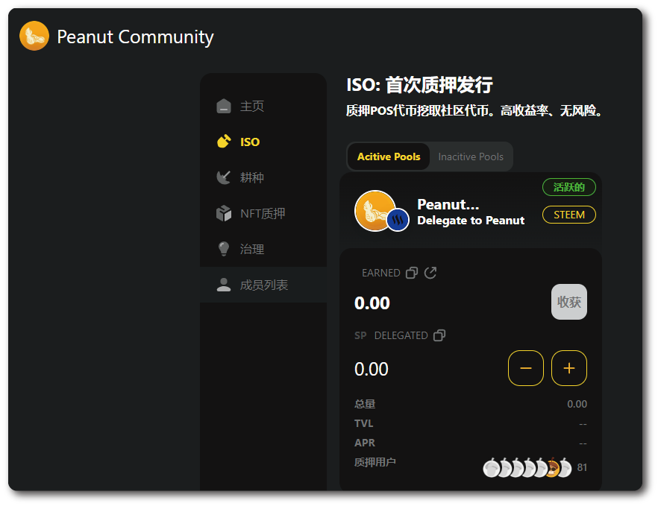Click the shovel icon beside ISO
658x506 pixels.
pos(224,142)
